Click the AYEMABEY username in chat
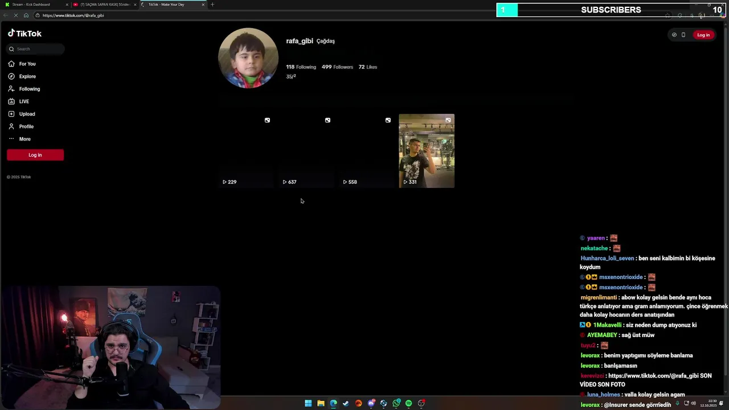The width and height of the screenshot is (729, 410). point(602,335)
